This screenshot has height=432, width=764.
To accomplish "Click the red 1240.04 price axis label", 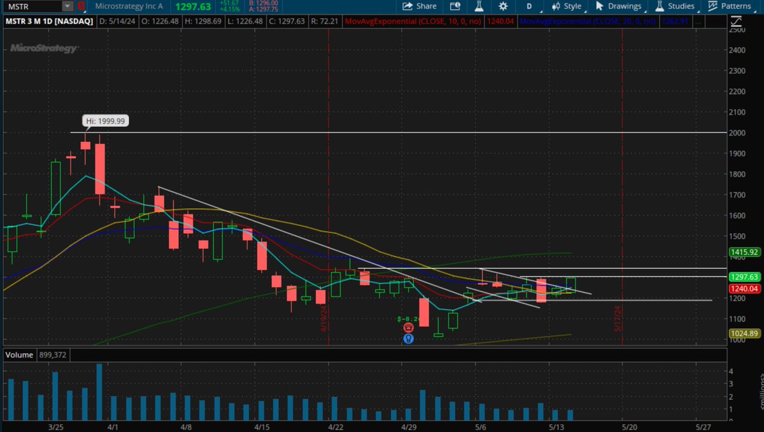I will click(744, 288).
